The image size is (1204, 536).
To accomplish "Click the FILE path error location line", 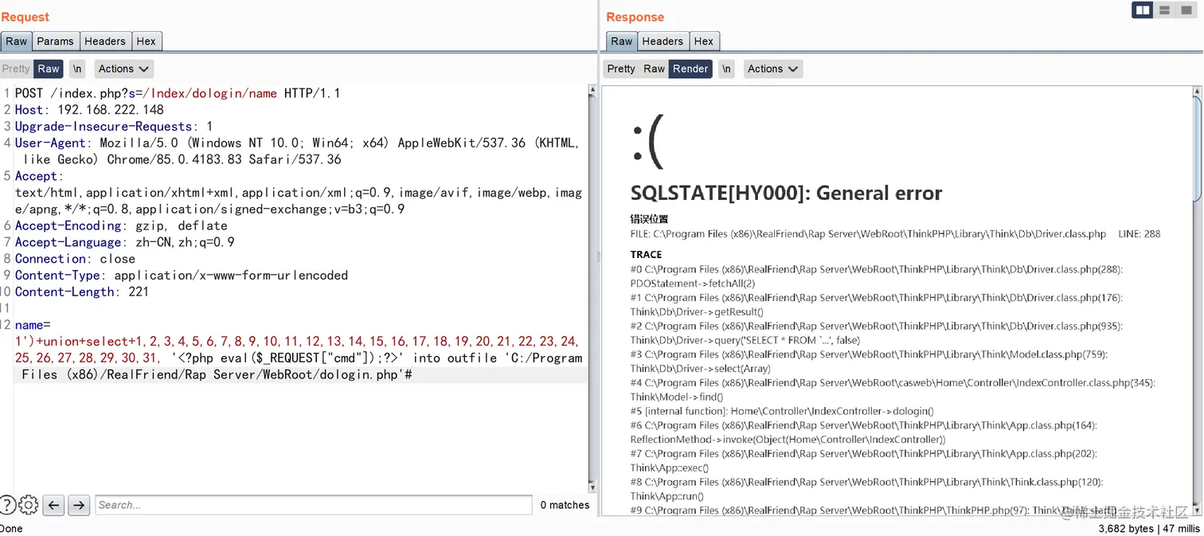I will click(x=895, y=234).
